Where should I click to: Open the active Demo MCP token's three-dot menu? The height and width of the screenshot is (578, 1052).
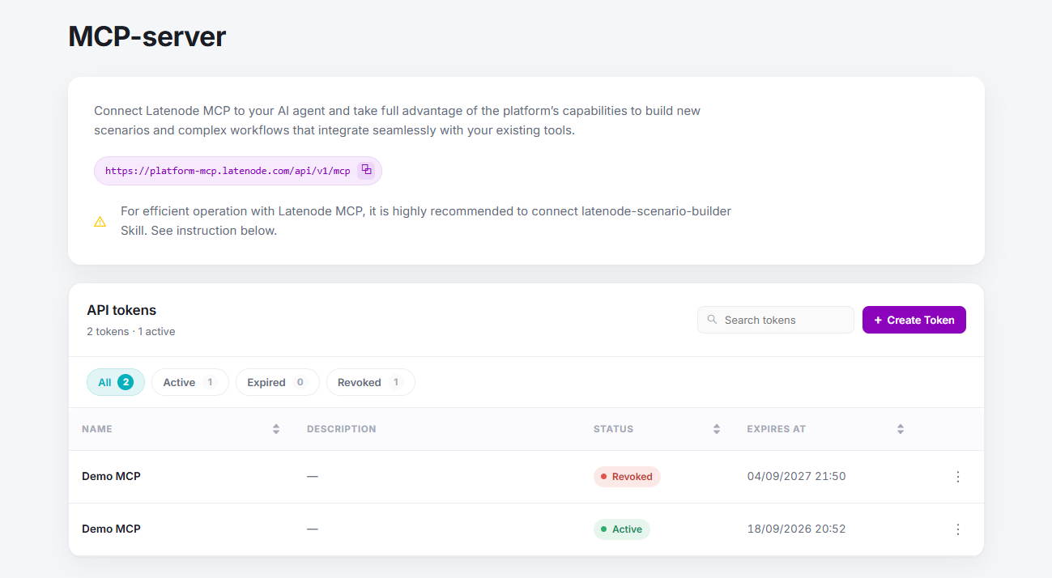coord(958,529)
